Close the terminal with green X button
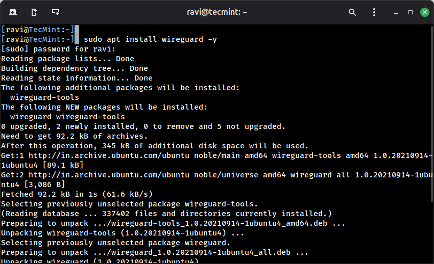 tap(424, 12)
